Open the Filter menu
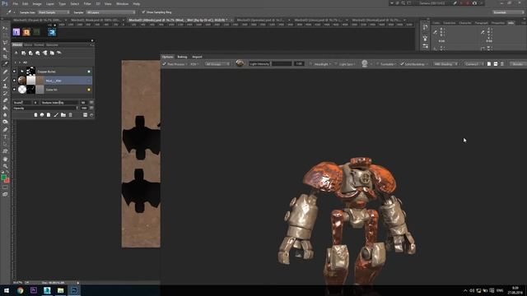 click(87, 3)
